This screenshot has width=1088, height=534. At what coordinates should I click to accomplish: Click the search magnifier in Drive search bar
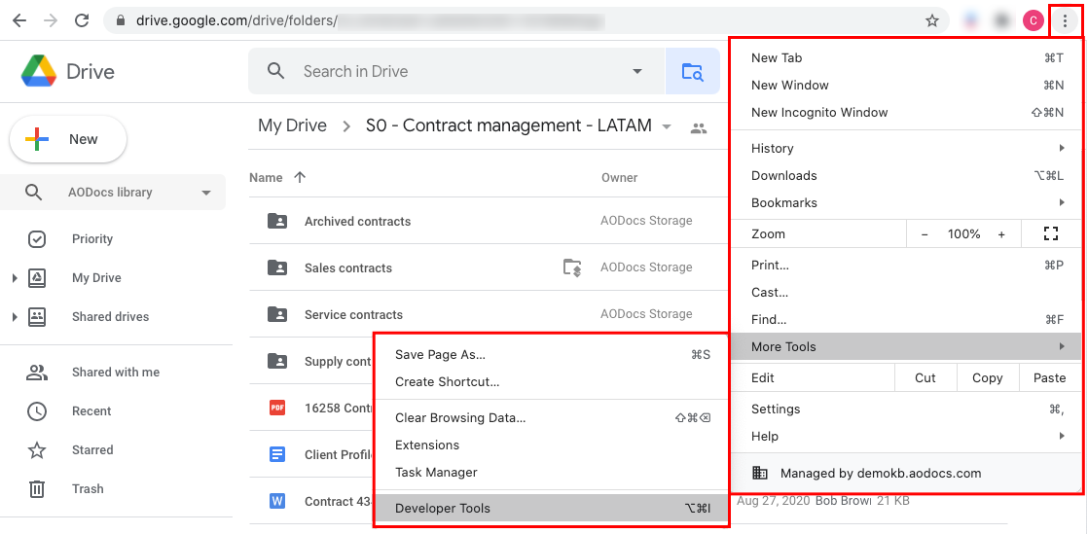[276, 71]
